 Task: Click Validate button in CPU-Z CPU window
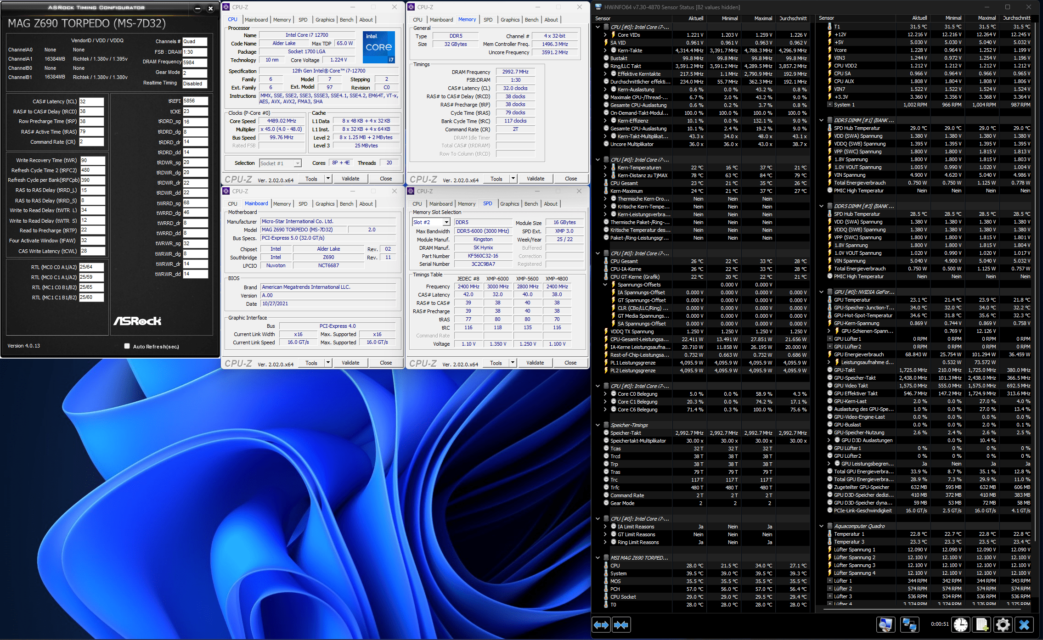click(x=350, y=179)
